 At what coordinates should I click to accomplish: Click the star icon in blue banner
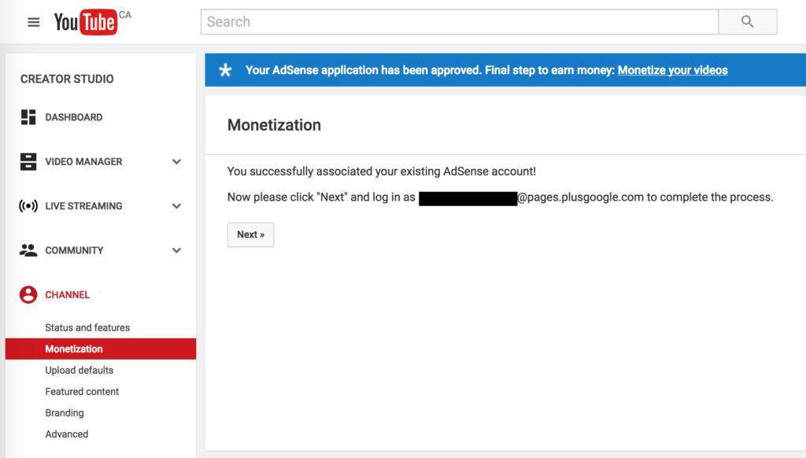pyautogui.click(x=226, y=71)
